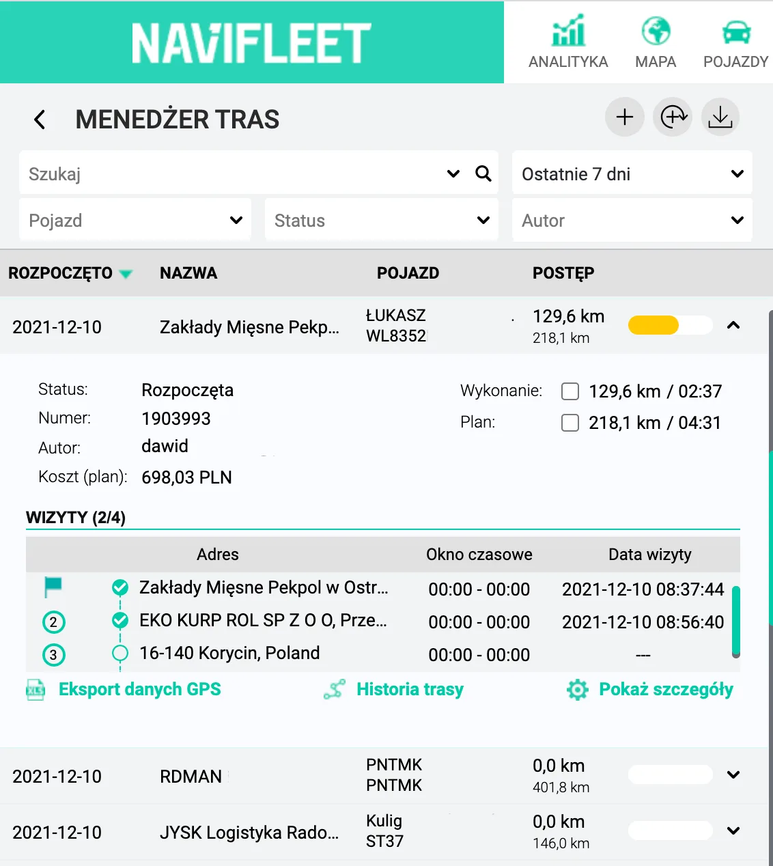Toggle the Wykonanie checkbox
Image resolution: width=773 pixels, height=866 pixels.
(x=570, y=391)
